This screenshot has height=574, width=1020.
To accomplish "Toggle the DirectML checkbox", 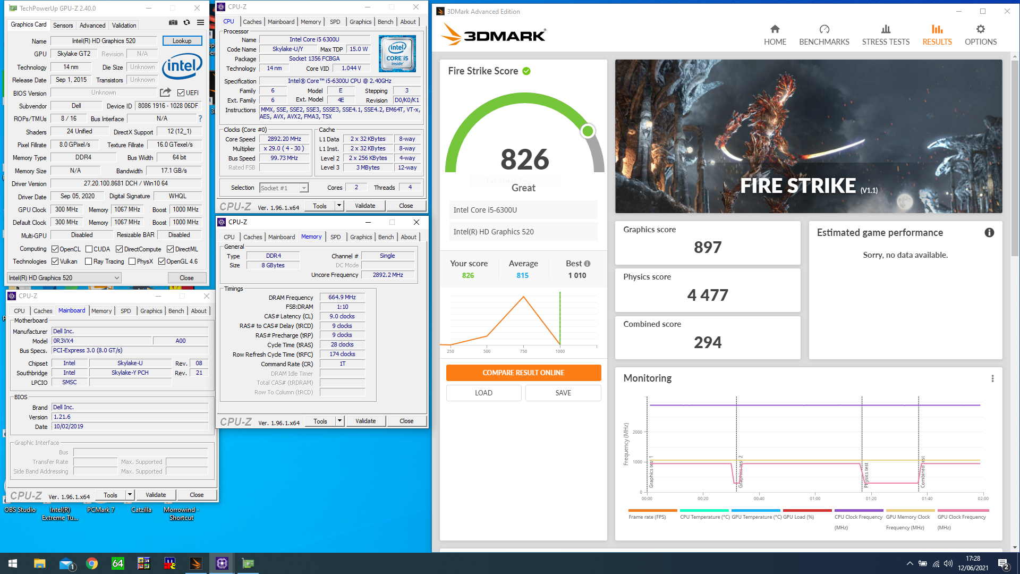I will coord(170,249).
